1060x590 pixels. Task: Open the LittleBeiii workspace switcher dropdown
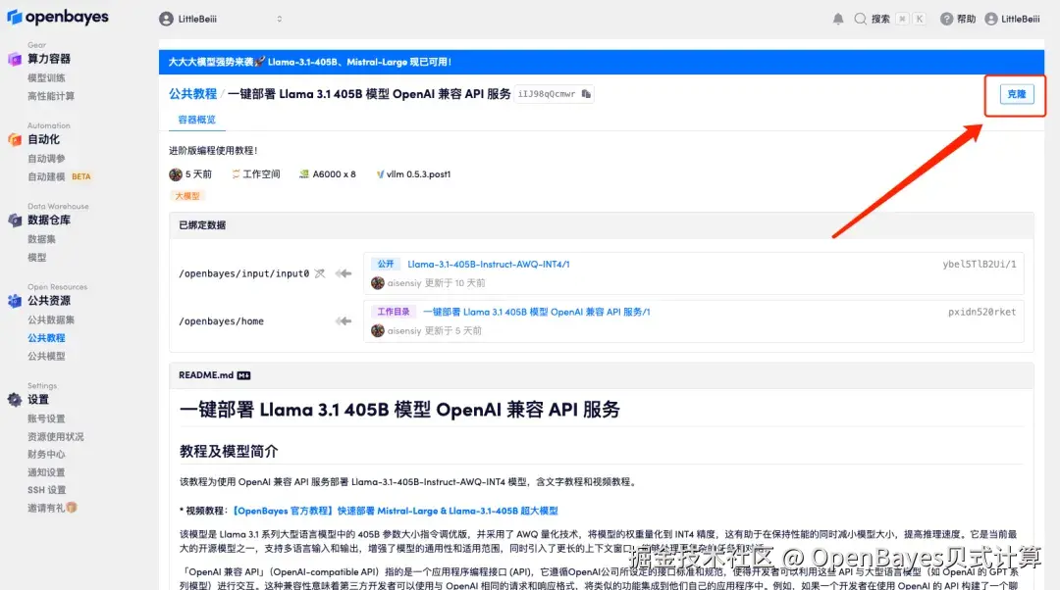coord(279,19)
